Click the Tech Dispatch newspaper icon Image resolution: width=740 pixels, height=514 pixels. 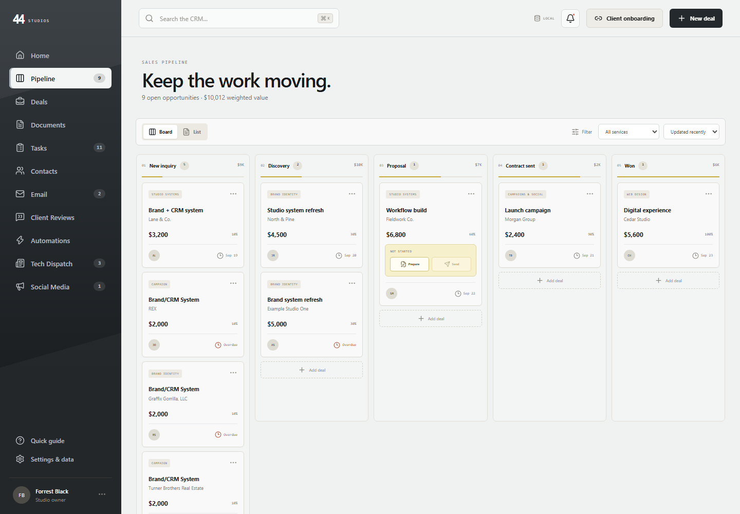pos(20,263)
